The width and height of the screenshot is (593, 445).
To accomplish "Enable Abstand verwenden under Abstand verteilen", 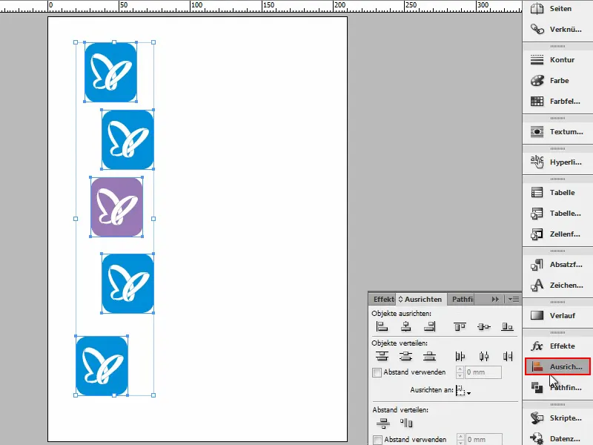I will pyautogui.click(x=377, y=439).
